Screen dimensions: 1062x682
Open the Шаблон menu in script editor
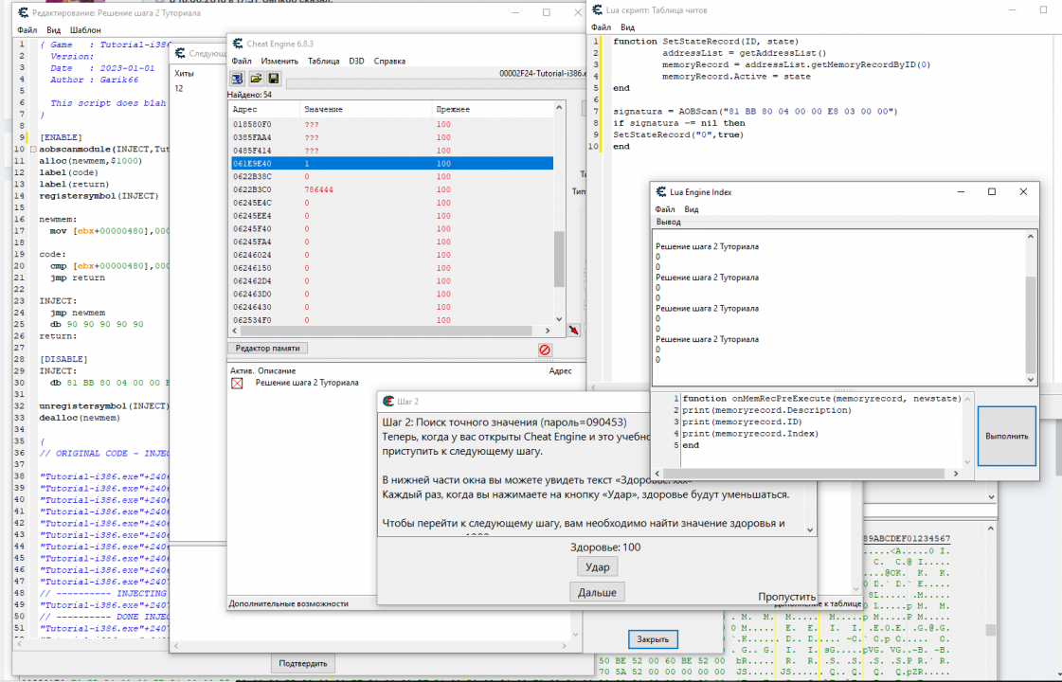85,30
